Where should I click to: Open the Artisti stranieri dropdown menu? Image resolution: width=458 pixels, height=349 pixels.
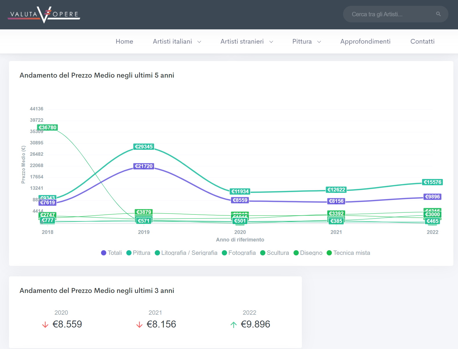[x=246, y=42]
